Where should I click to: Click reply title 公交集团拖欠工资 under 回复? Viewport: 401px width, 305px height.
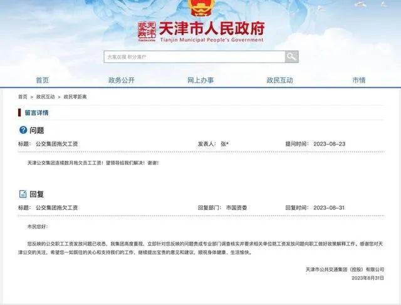(56, 208)
